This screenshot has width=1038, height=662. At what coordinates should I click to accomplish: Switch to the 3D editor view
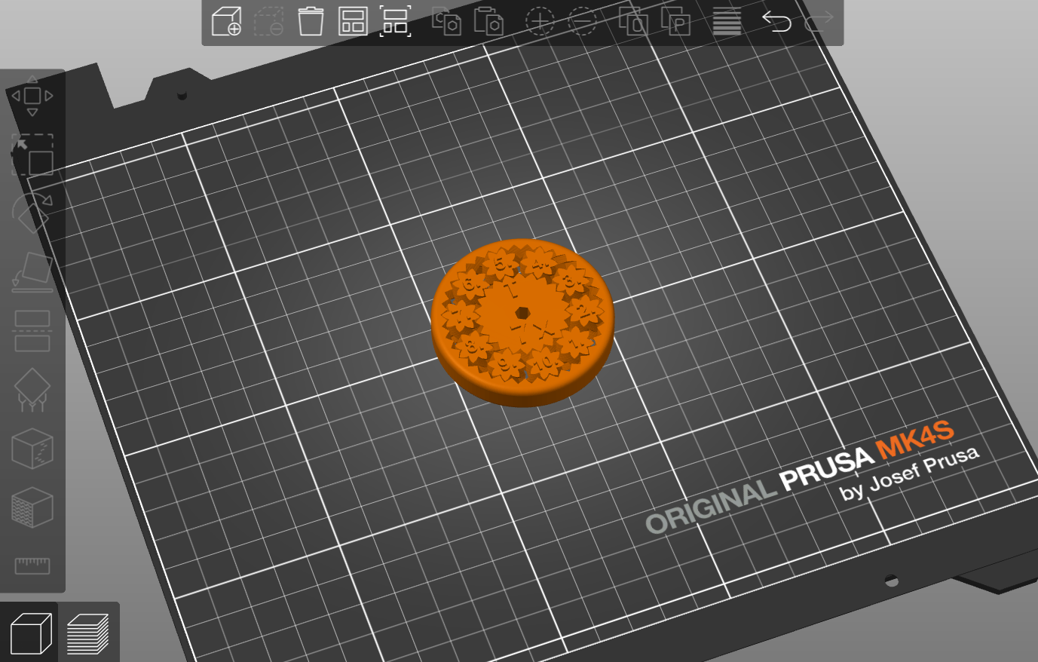[30, 633]
